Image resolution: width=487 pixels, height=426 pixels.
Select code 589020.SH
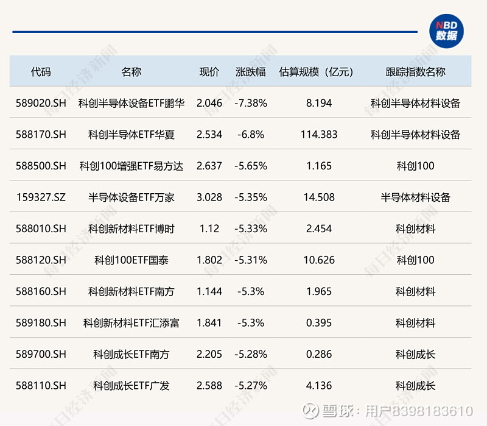pyautogui.click(x=41, y=103)
